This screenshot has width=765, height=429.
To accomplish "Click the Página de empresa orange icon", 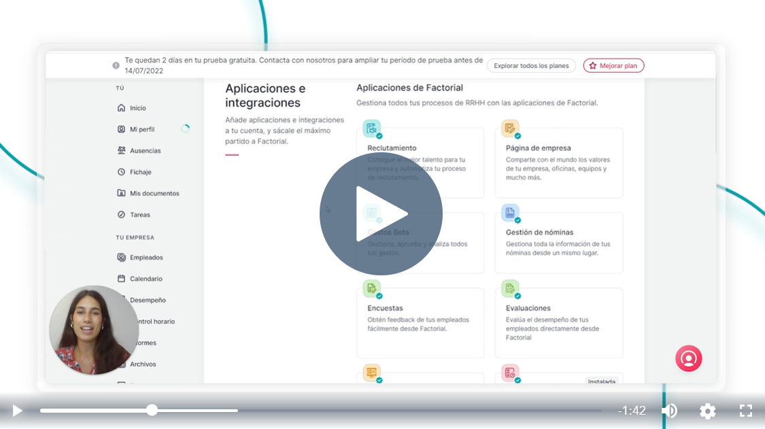I will click(x=510, y=129).
